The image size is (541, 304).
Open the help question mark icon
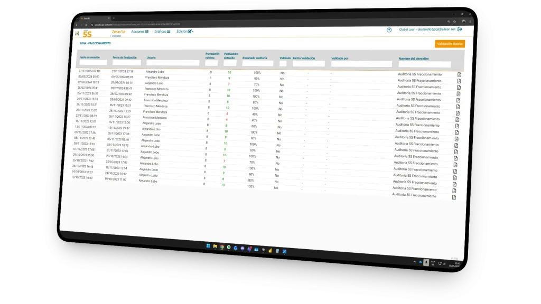coord(389,30)
